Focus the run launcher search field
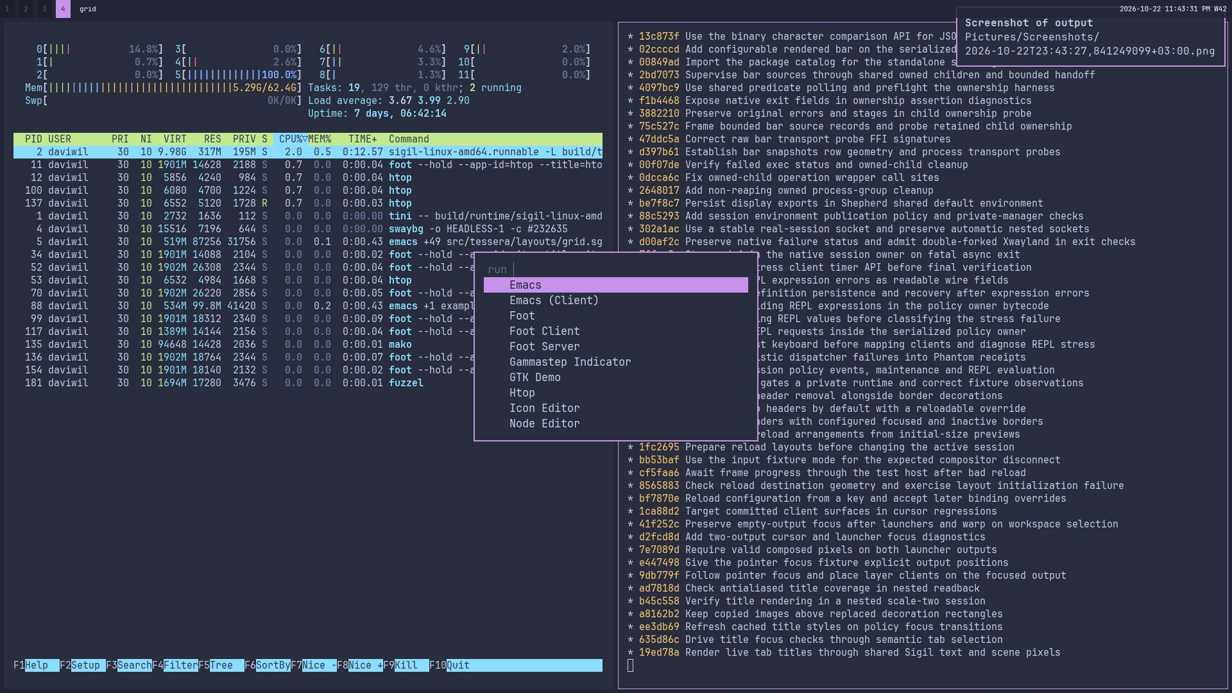 [616, 269]
